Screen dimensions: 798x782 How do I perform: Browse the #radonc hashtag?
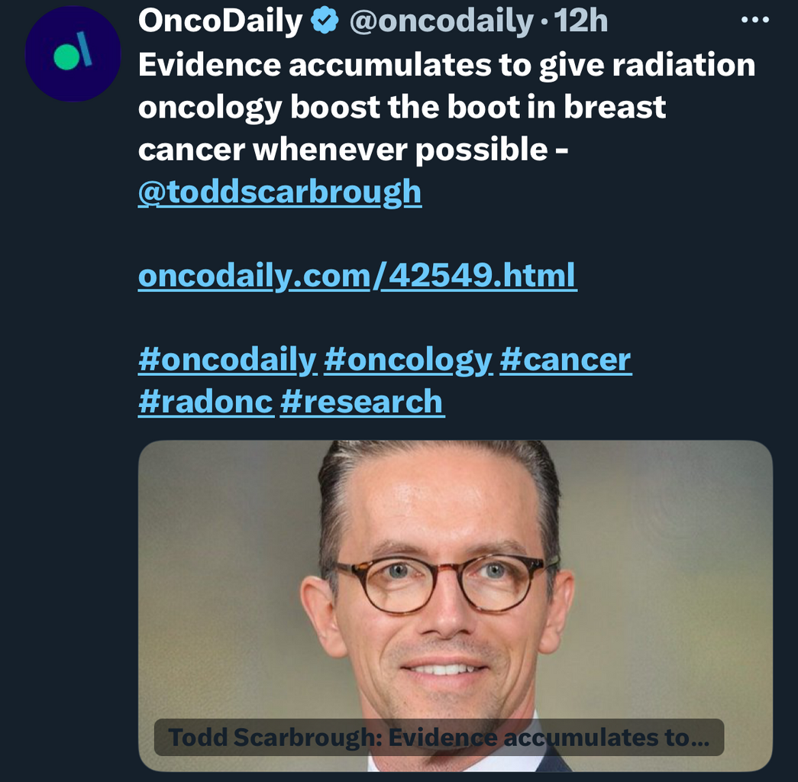205,401
